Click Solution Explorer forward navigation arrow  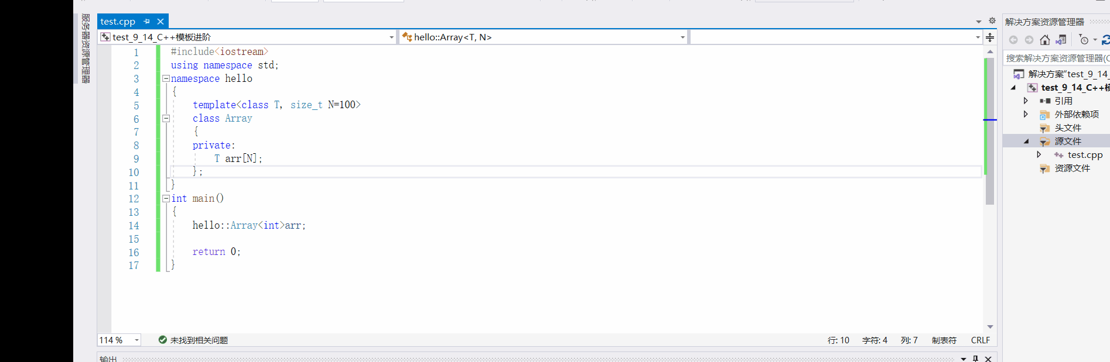coord(1029,40)
